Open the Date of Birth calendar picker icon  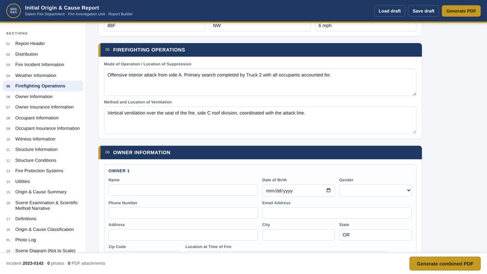pyautogui.click(x=328, y=190)
